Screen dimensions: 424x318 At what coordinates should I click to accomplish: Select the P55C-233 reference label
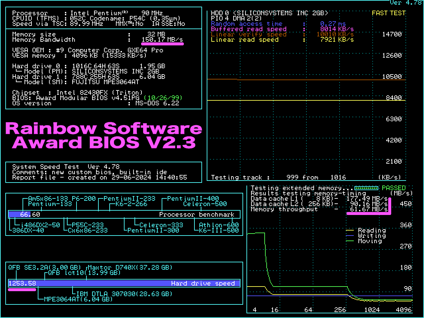coord(88,225)
